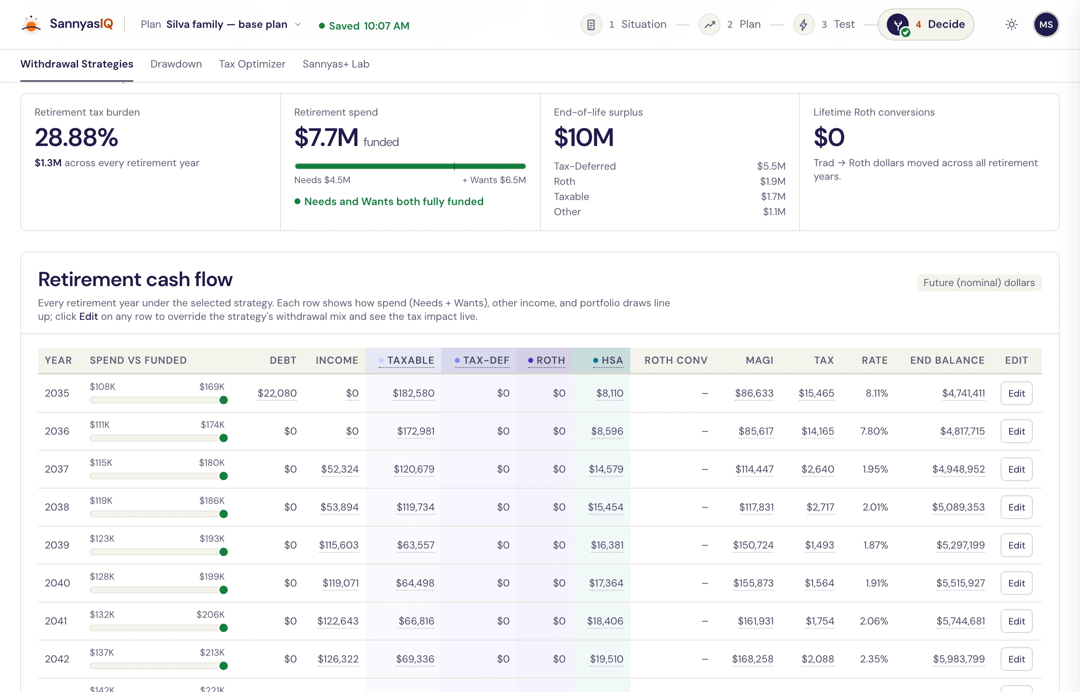Click the 2039 tax value $1,493
1080x692 pixels.
[819, 545]
